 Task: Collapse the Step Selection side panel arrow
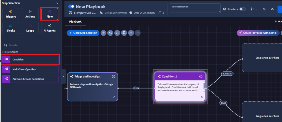64,77
